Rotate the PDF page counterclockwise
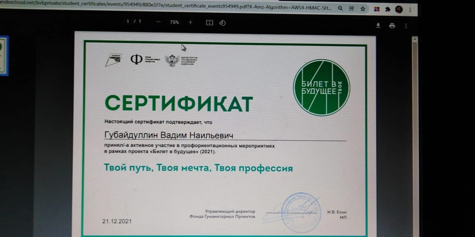Screen dimensions: 475x237 222,23
